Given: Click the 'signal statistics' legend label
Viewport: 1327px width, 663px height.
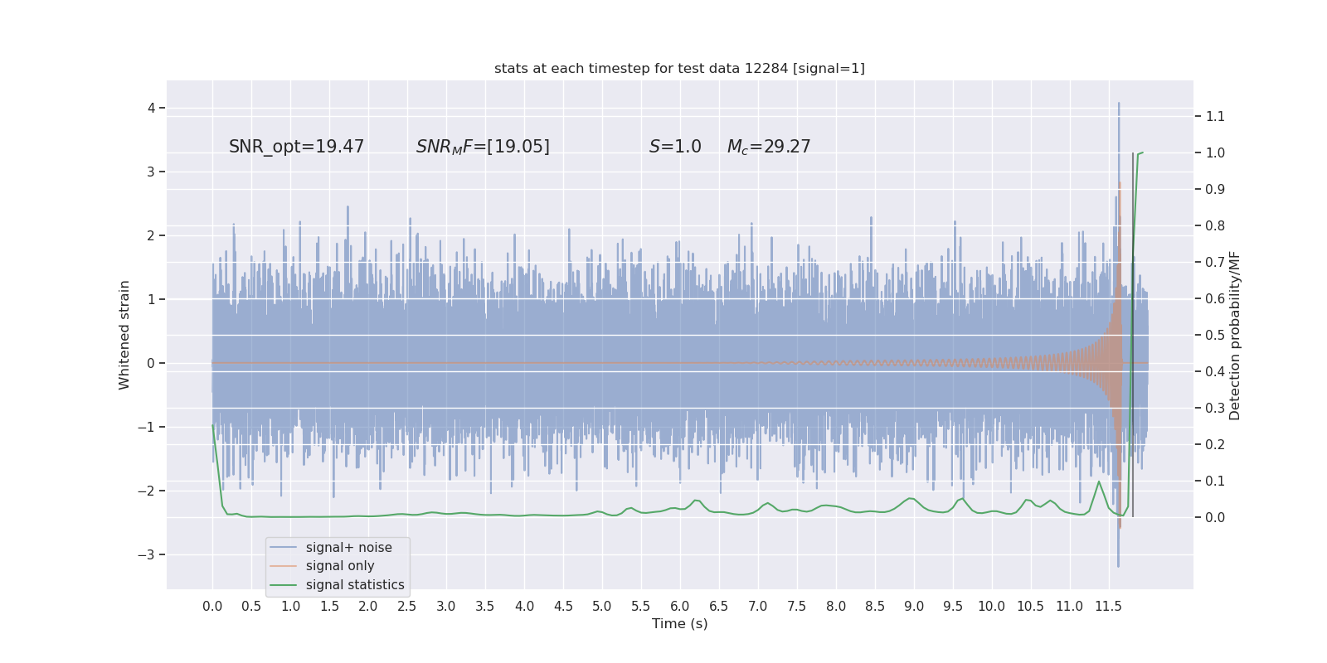Looking at the screenshot, I should (355, 585).
